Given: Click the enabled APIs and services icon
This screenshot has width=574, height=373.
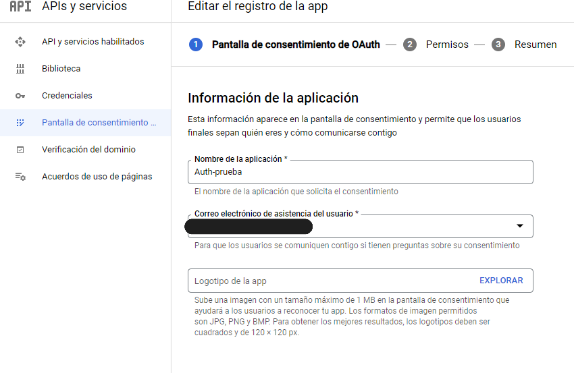Looking at the screenshot, I should pyautogui.click(x=20, y=42).
